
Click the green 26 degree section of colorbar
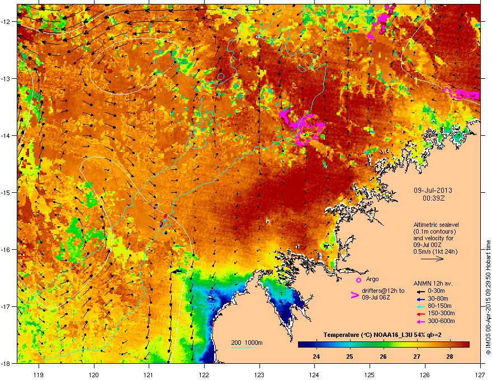click(x=383, y=345)
